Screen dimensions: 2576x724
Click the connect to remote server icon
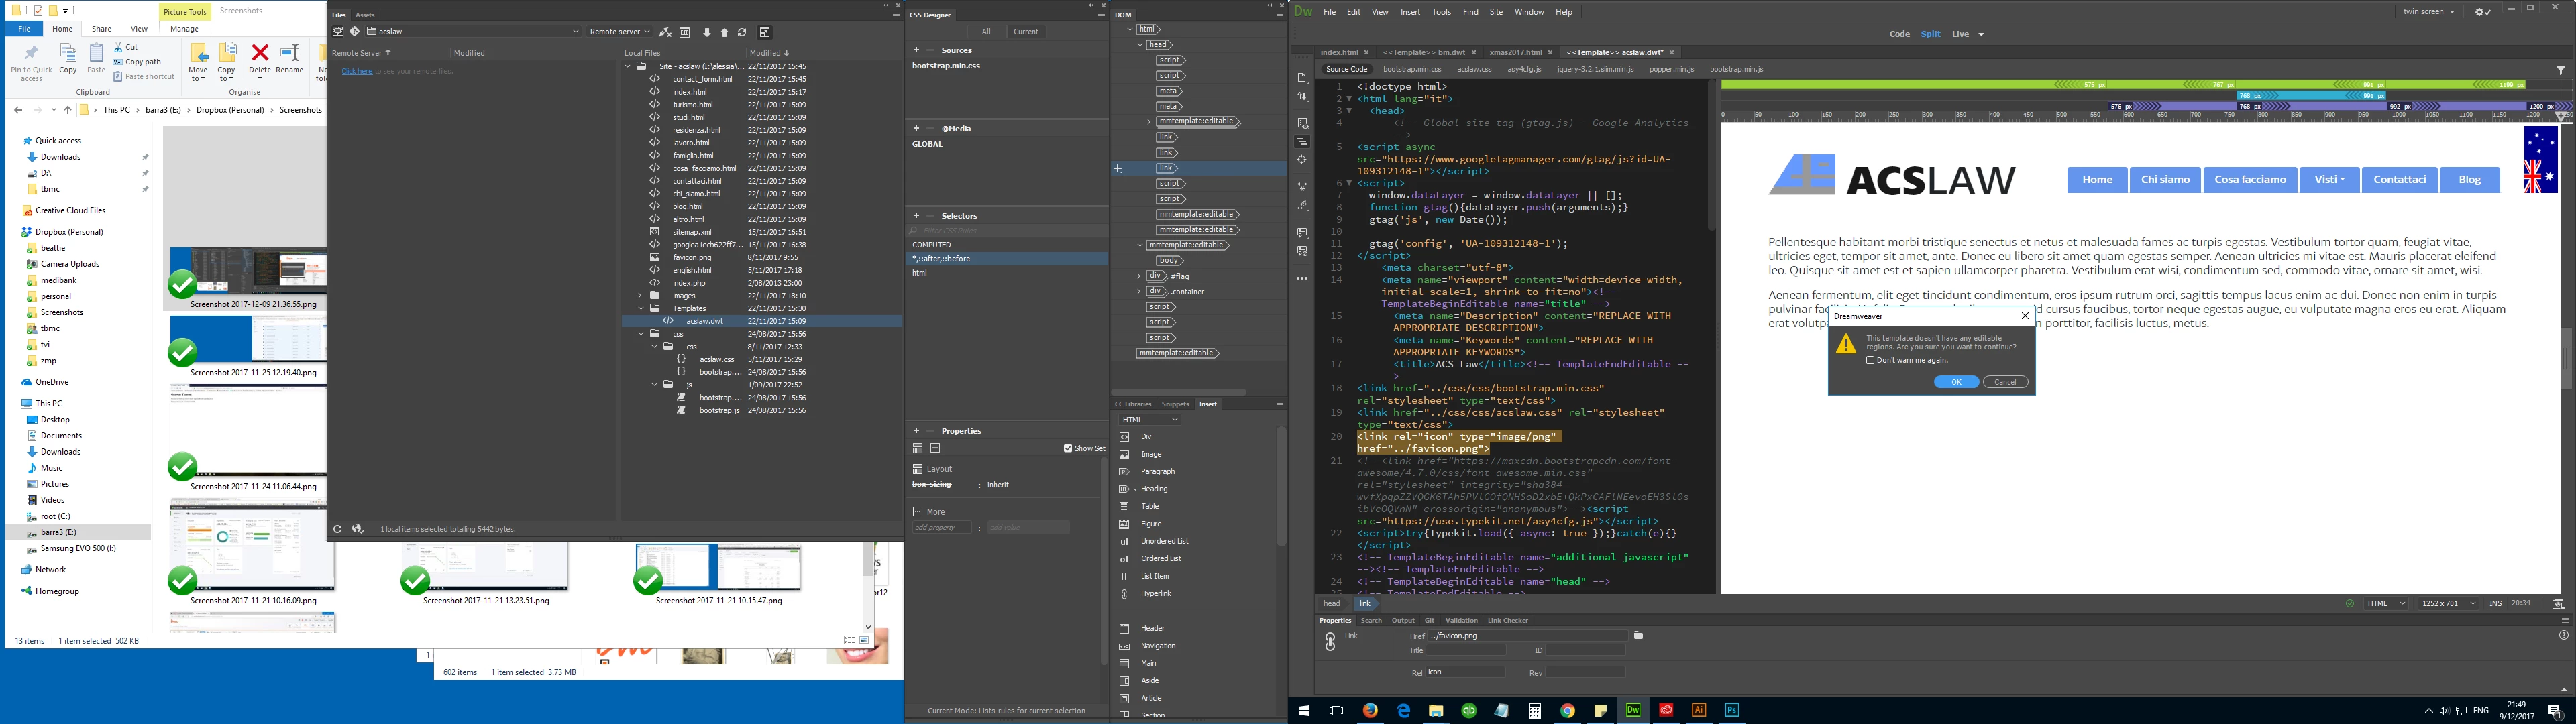[x=665, y=32]
